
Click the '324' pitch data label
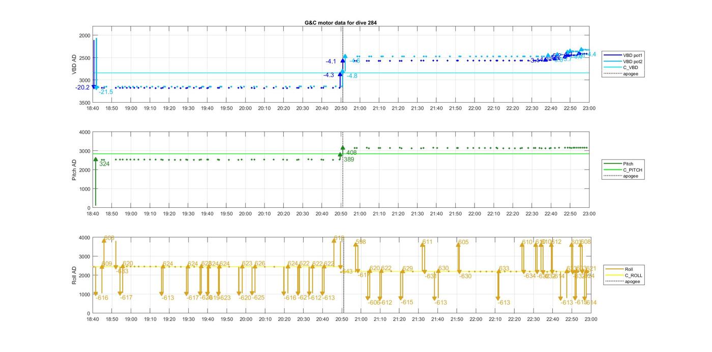pyautogui.click(x=104, y=164)
